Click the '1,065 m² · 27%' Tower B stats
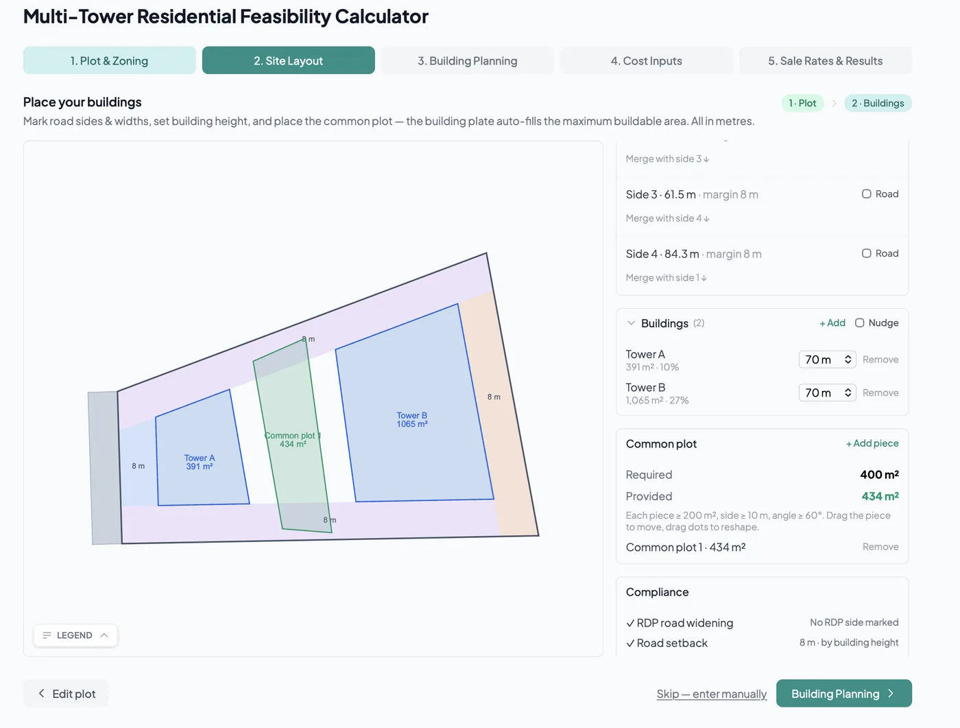Screen dimensions: 960x728 point(657,400)
